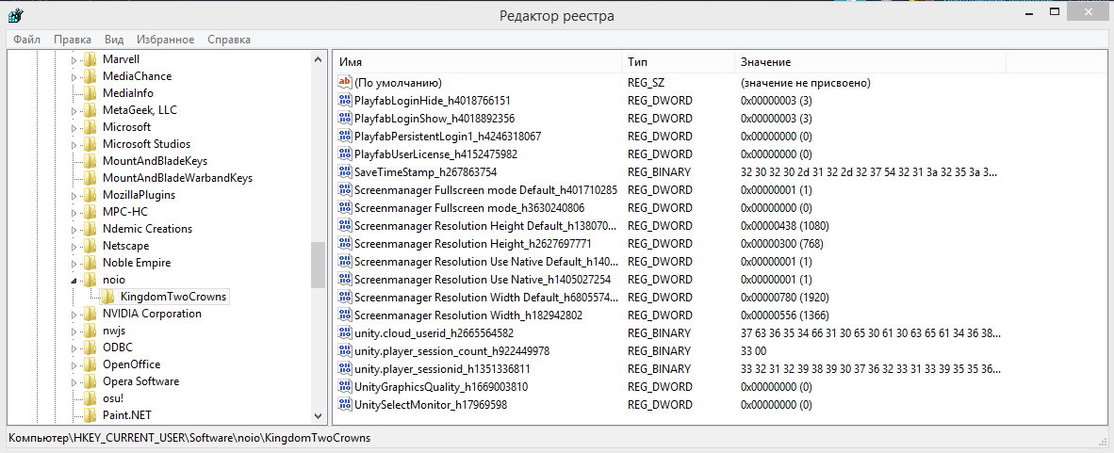
Task: Select the KingdomTwoCrowns key
Action: click(174, 297)
